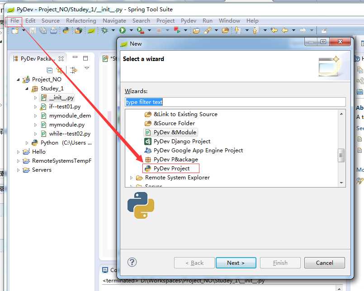364x291 pixels.
Task: Select __init__.py in the Package Explorer
Action: click(x=57, y=98)
